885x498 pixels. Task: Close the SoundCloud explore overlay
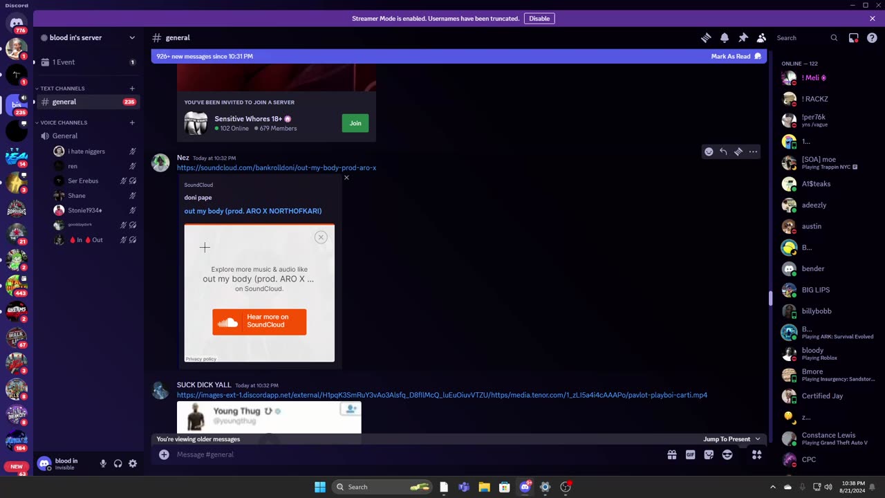click(x=321, y=237)
